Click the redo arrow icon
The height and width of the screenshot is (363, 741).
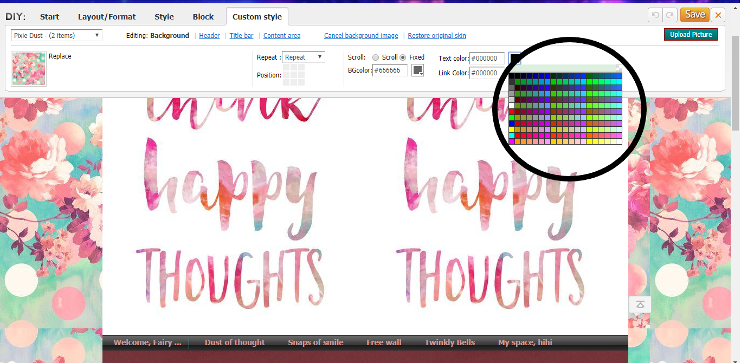pyautogui.click(x=671, y=15)
